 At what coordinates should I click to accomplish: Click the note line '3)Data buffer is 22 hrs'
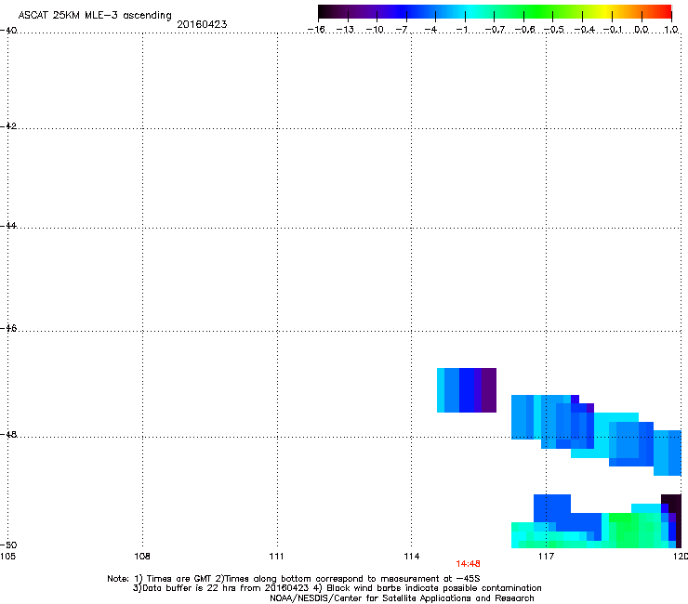337,588
